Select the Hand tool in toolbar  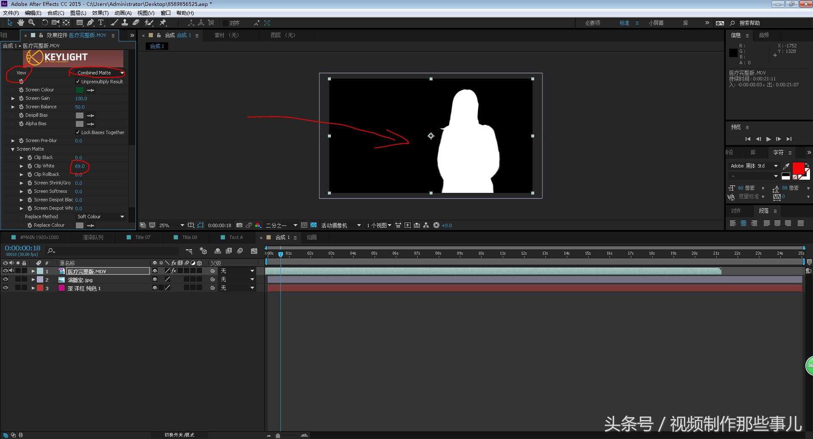20,23
